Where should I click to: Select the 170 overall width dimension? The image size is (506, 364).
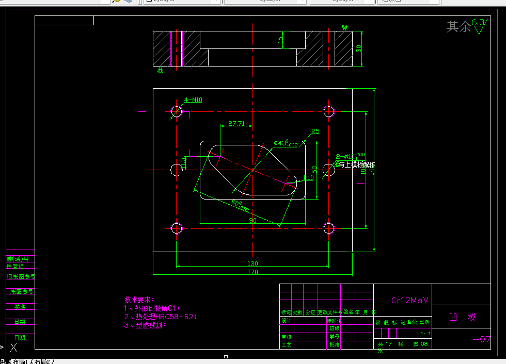(252, 272)
